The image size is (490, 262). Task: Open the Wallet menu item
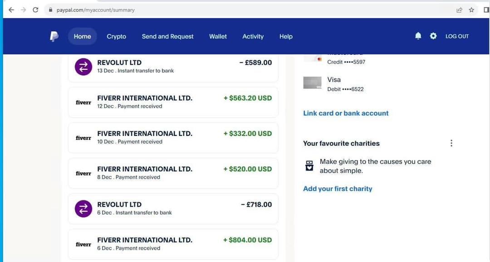point(218,37)
